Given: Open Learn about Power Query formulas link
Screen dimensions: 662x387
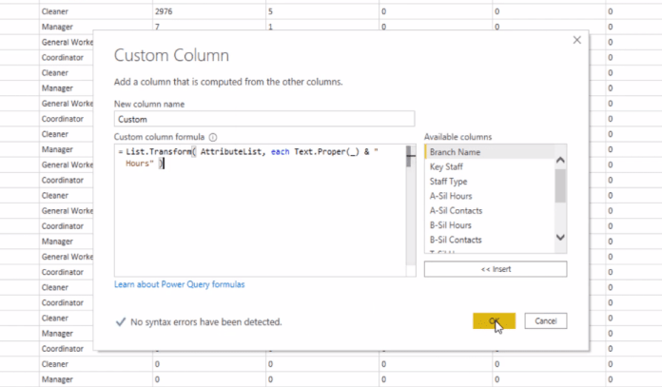Looking at the screenshot, I should (x=180, y=284).
